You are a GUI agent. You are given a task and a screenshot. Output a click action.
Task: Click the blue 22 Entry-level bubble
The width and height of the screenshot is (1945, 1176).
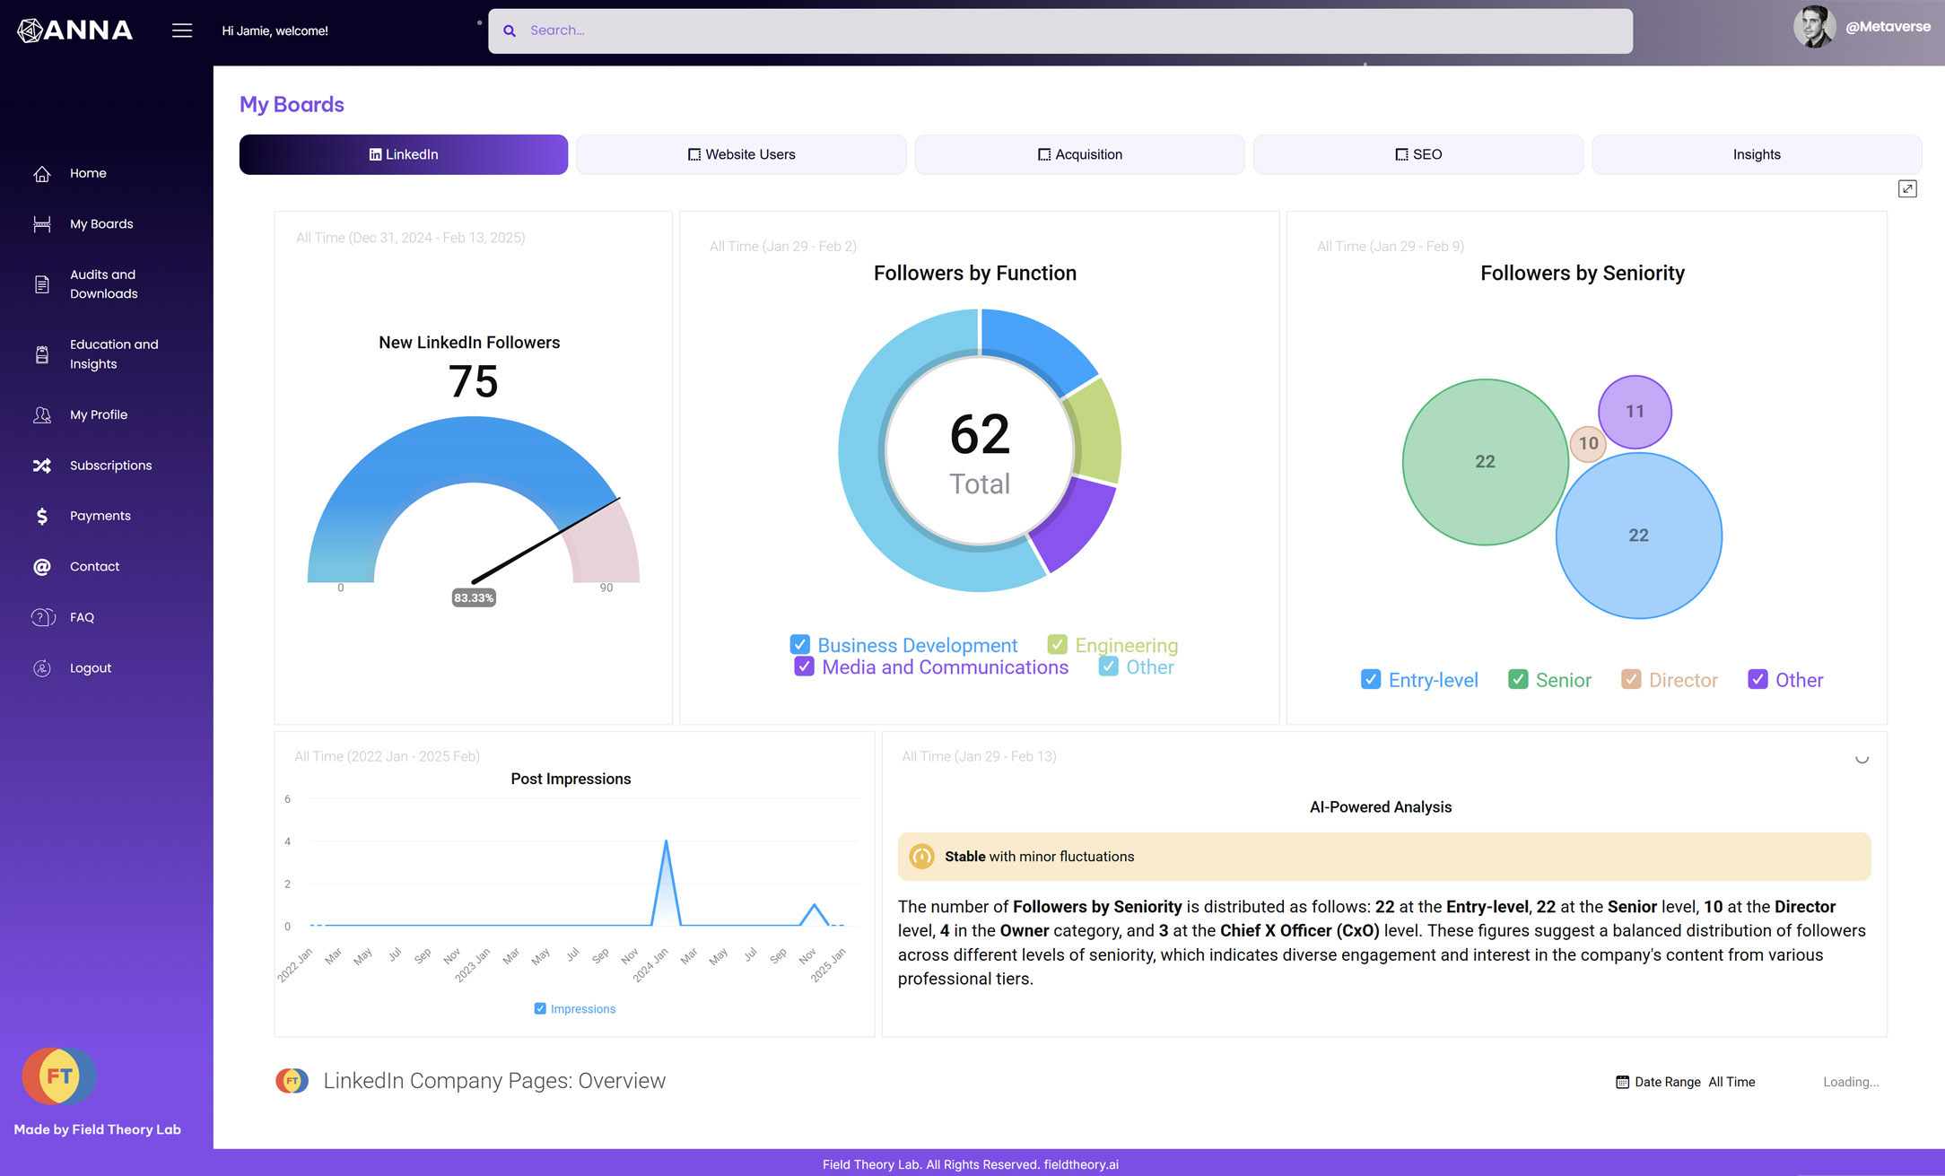pos(1638,536)
